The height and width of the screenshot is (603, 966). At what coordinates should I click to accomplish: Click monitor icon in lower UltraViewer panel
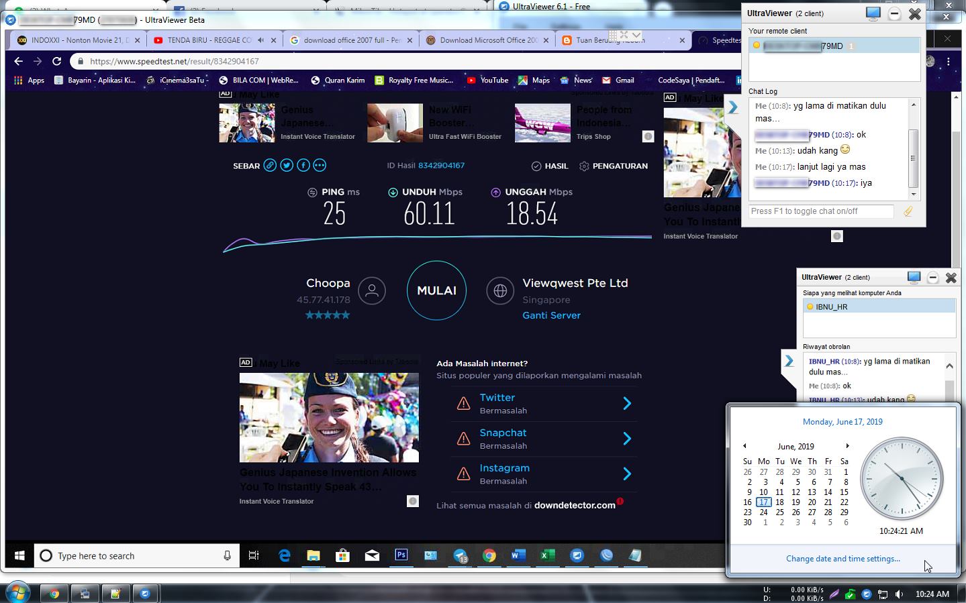point(914,277)
